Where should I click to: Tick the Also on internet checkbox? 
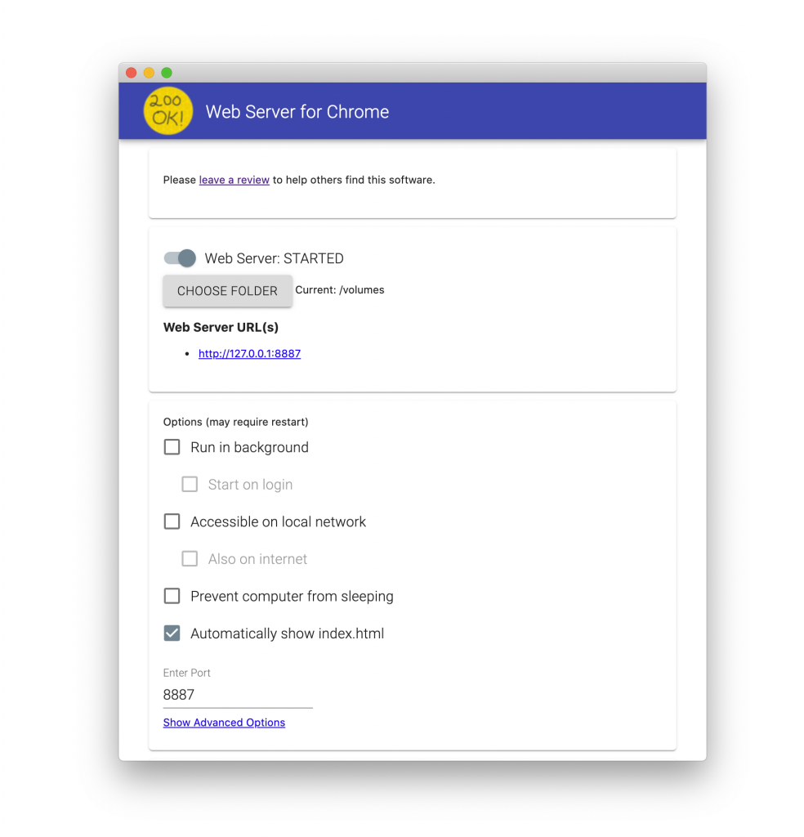tap(190, 559)
